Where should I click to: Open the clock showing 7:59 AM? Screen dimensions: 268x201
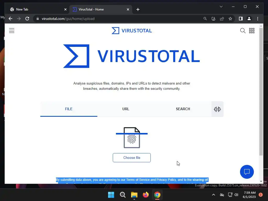click(249, 195)
